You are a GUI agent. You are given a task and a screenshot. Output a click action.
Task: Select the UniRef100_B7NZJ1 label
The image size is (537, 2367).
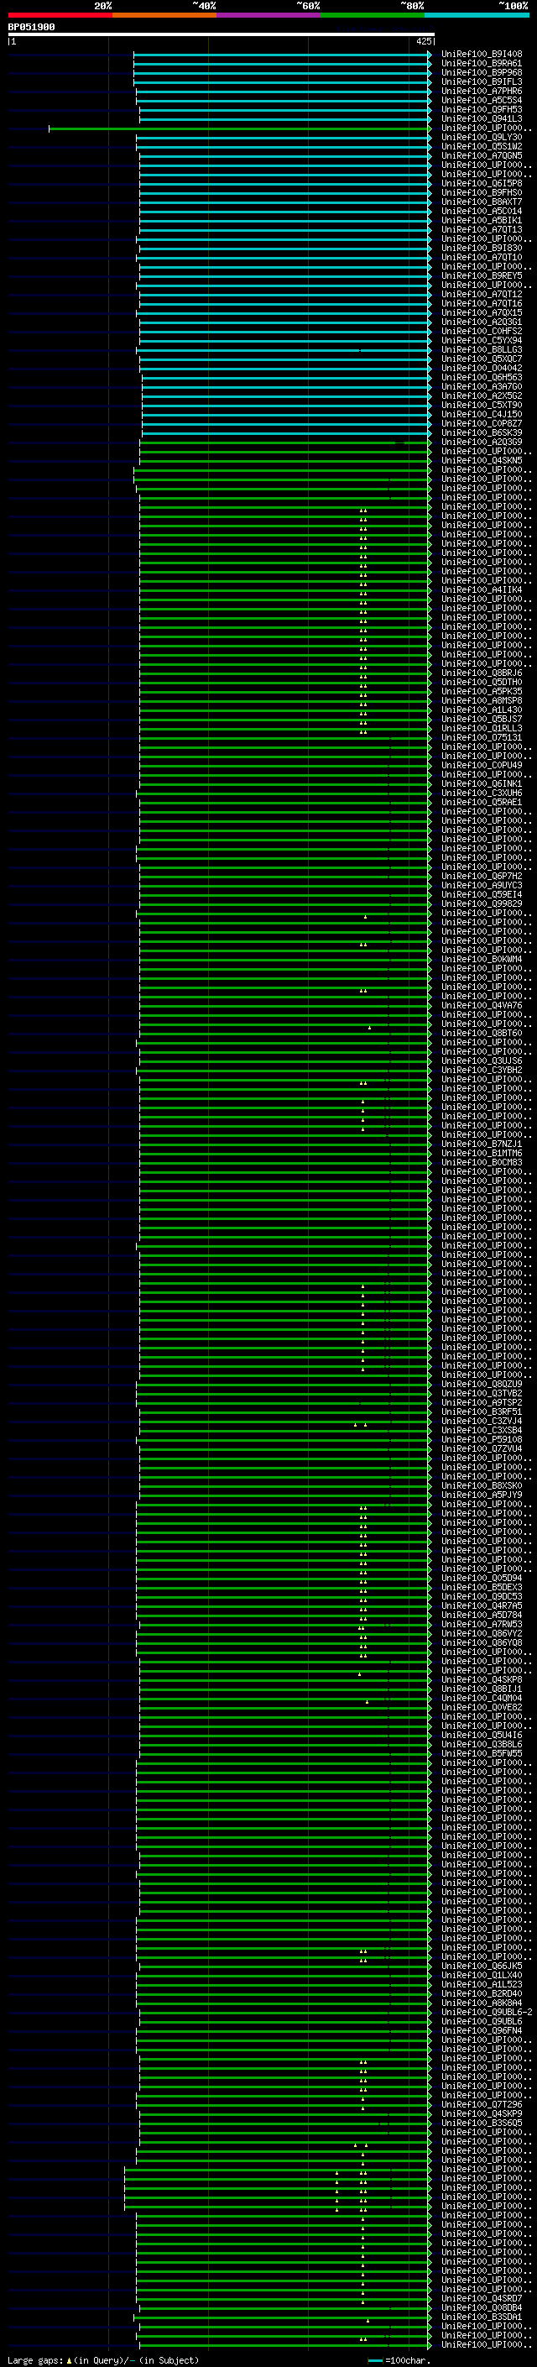(482, 1144)
